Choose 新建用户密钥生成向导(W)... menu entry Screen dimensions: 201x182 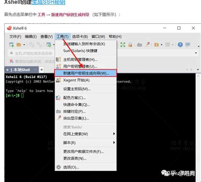click(86, 73)
